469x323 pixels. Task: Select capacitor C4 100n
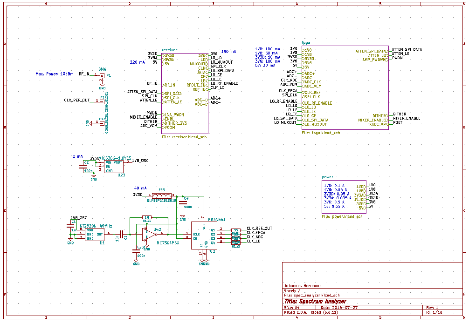tap(183, 202)
